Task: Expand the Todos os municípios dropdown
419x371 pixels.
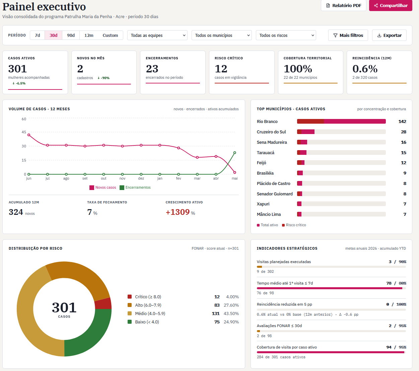Action: (221, 35)
